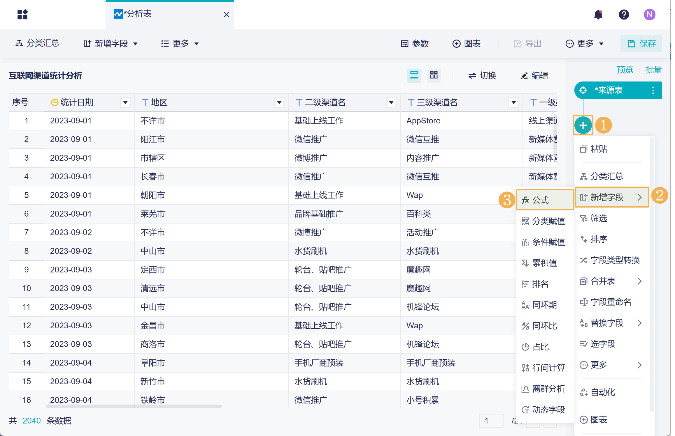The width and height of the screenshot is (675, 436).
Task: Switch to grid card layout view
Action: tap(434, 75)
